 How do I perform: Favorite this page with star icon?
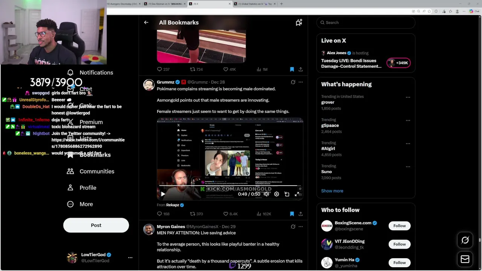(x=429, y=11)
